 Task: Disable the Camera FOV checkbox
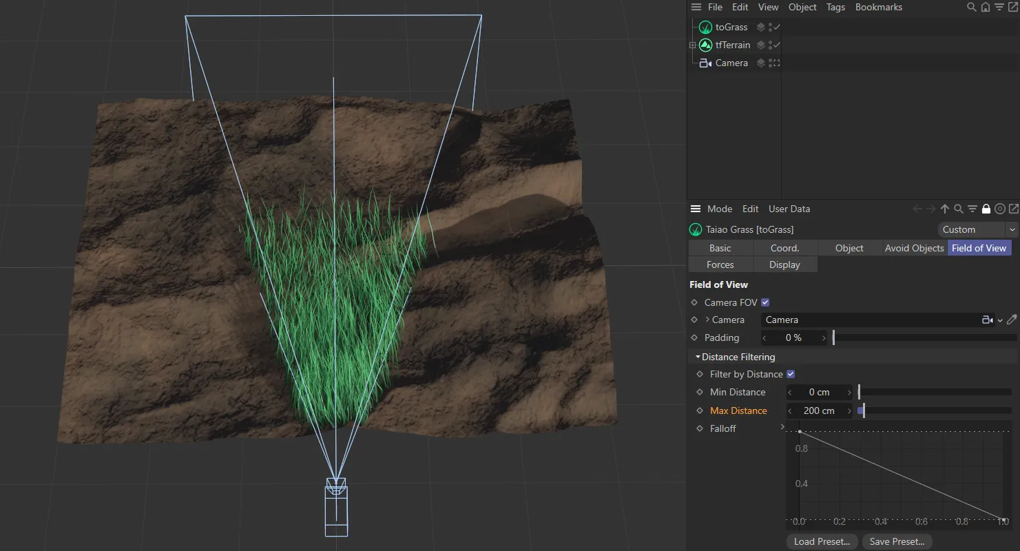click(765, 302)
